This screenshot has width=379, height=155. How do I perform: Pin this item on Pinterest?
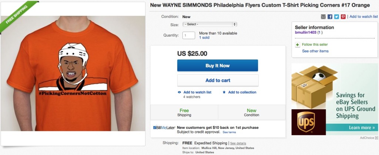click(x=343, y=17)
